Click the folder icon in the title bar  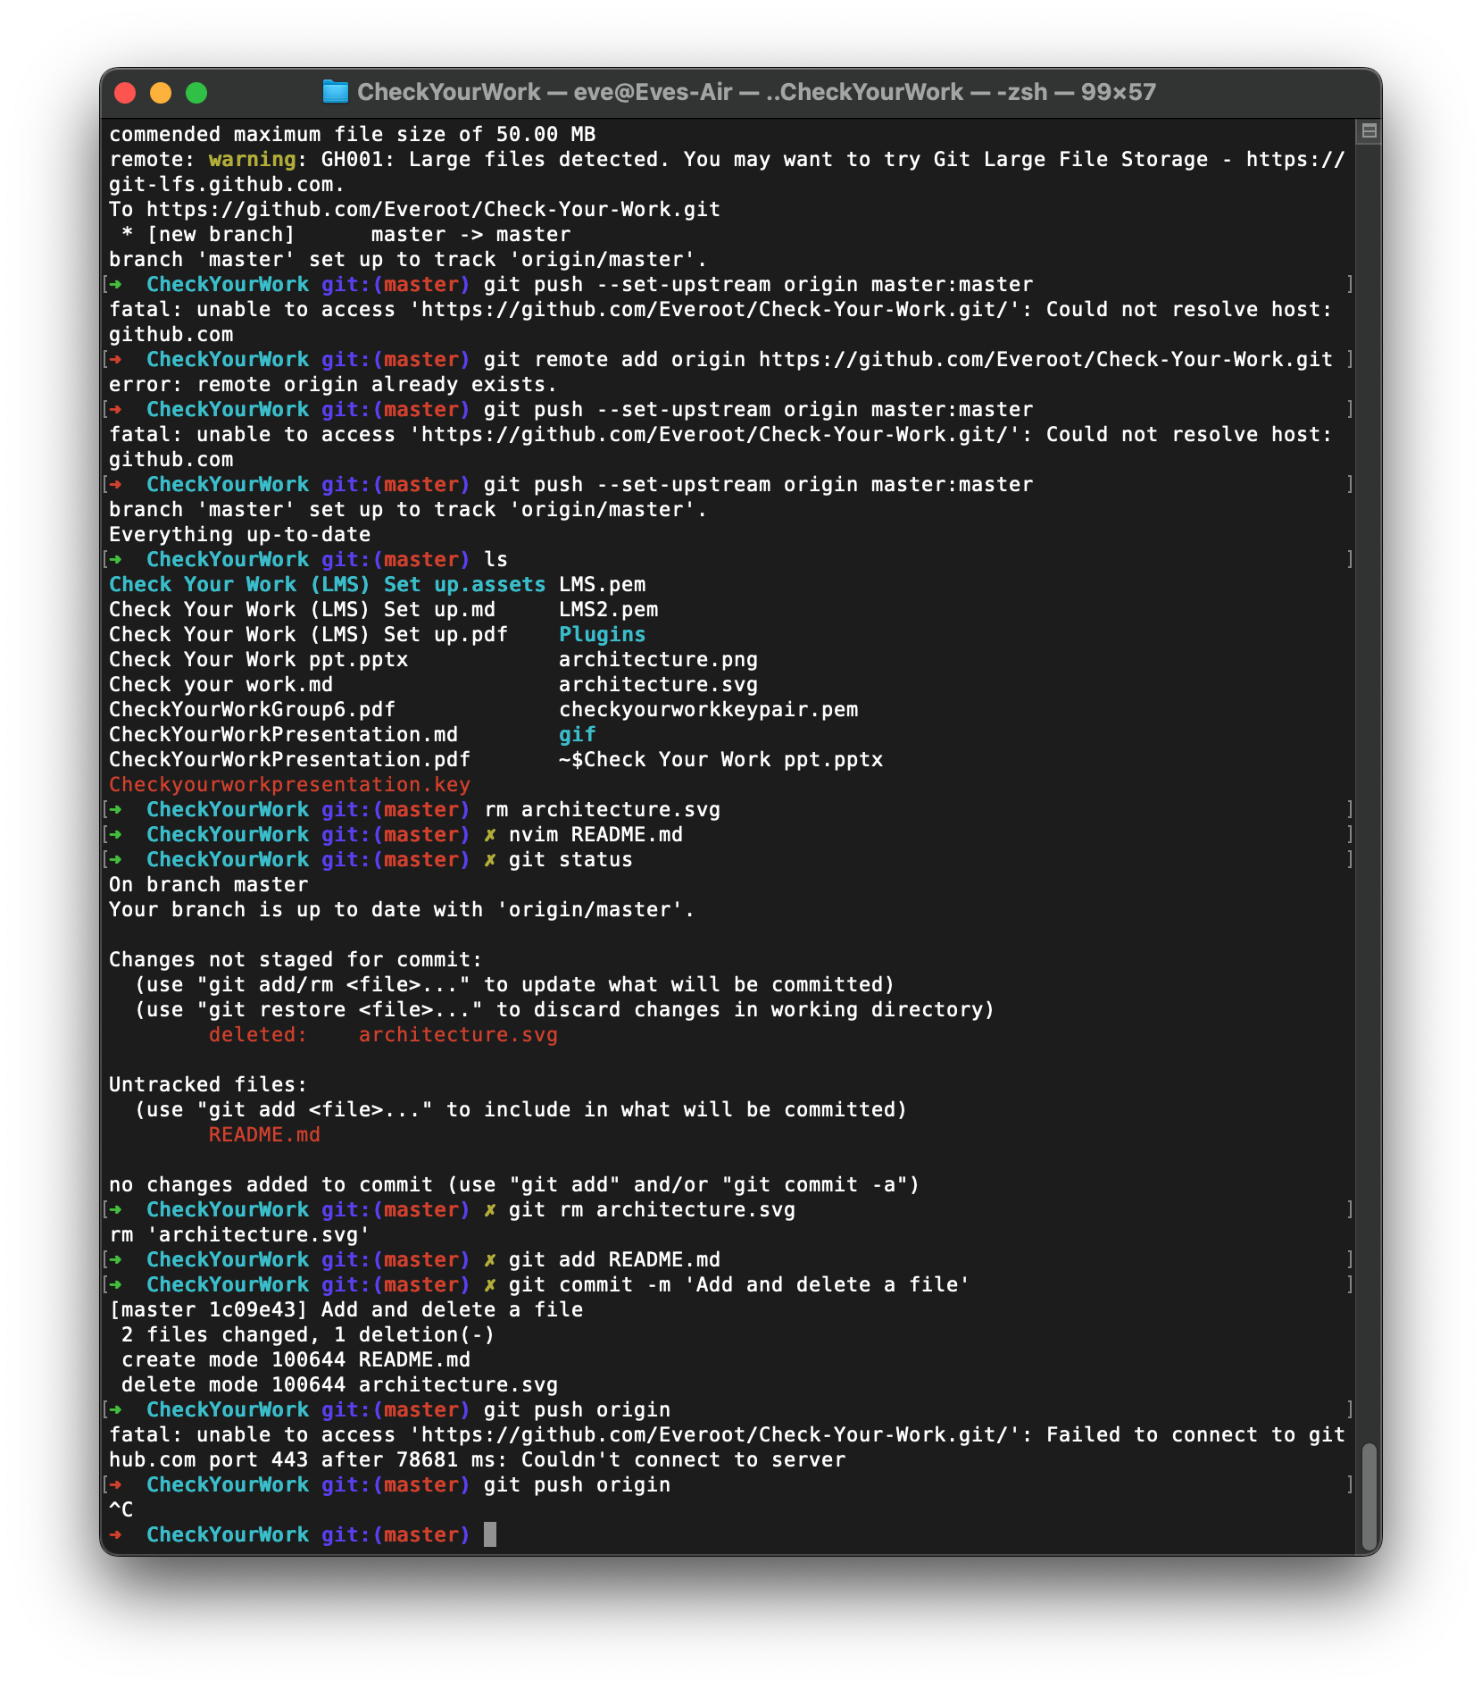[x=336, y=92]
